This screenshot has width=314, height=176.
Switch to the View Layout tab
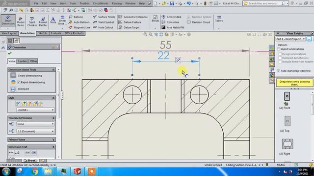click(x=9, y=33)
